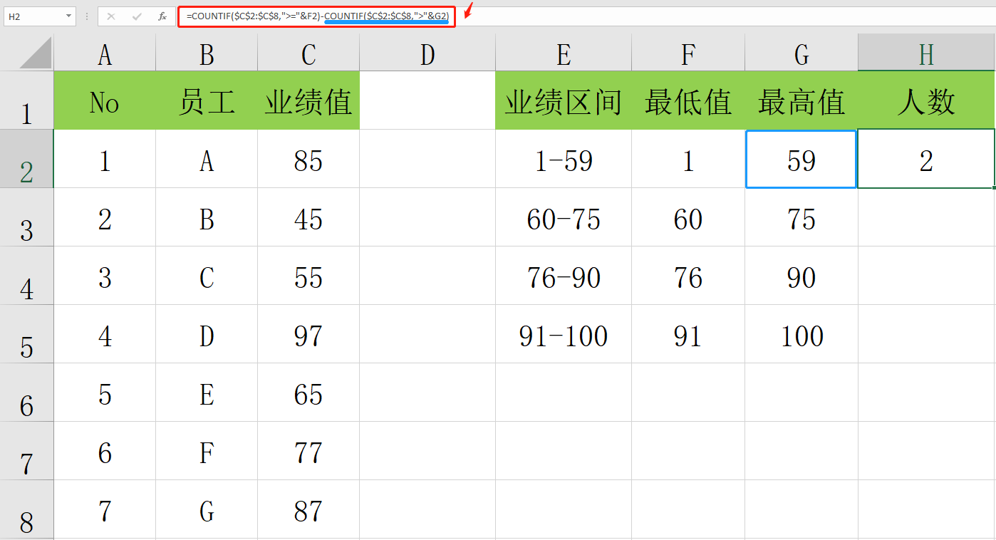Select column E header
The width and height of the screenshot is (996, 540).
point(564,53)
